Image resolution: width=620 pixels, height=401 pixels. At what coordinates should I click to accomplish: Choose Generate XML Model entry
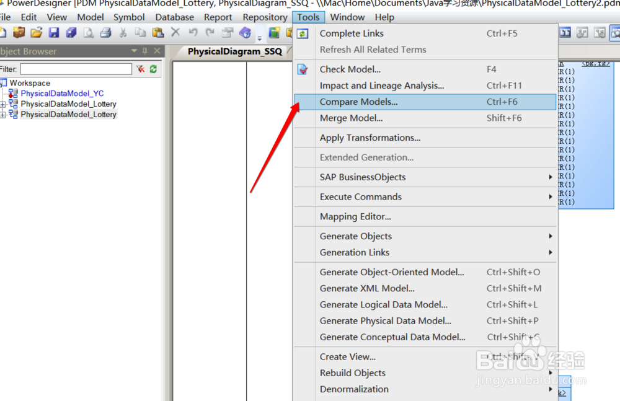425,288
